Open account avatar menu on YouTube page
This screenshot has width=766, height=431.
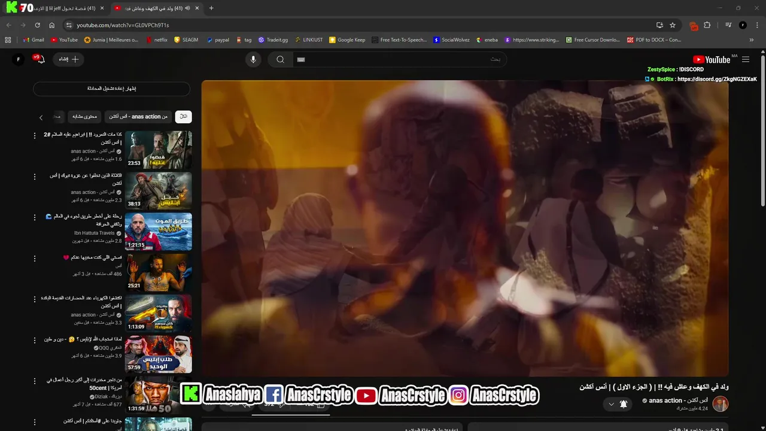(18, 59)
